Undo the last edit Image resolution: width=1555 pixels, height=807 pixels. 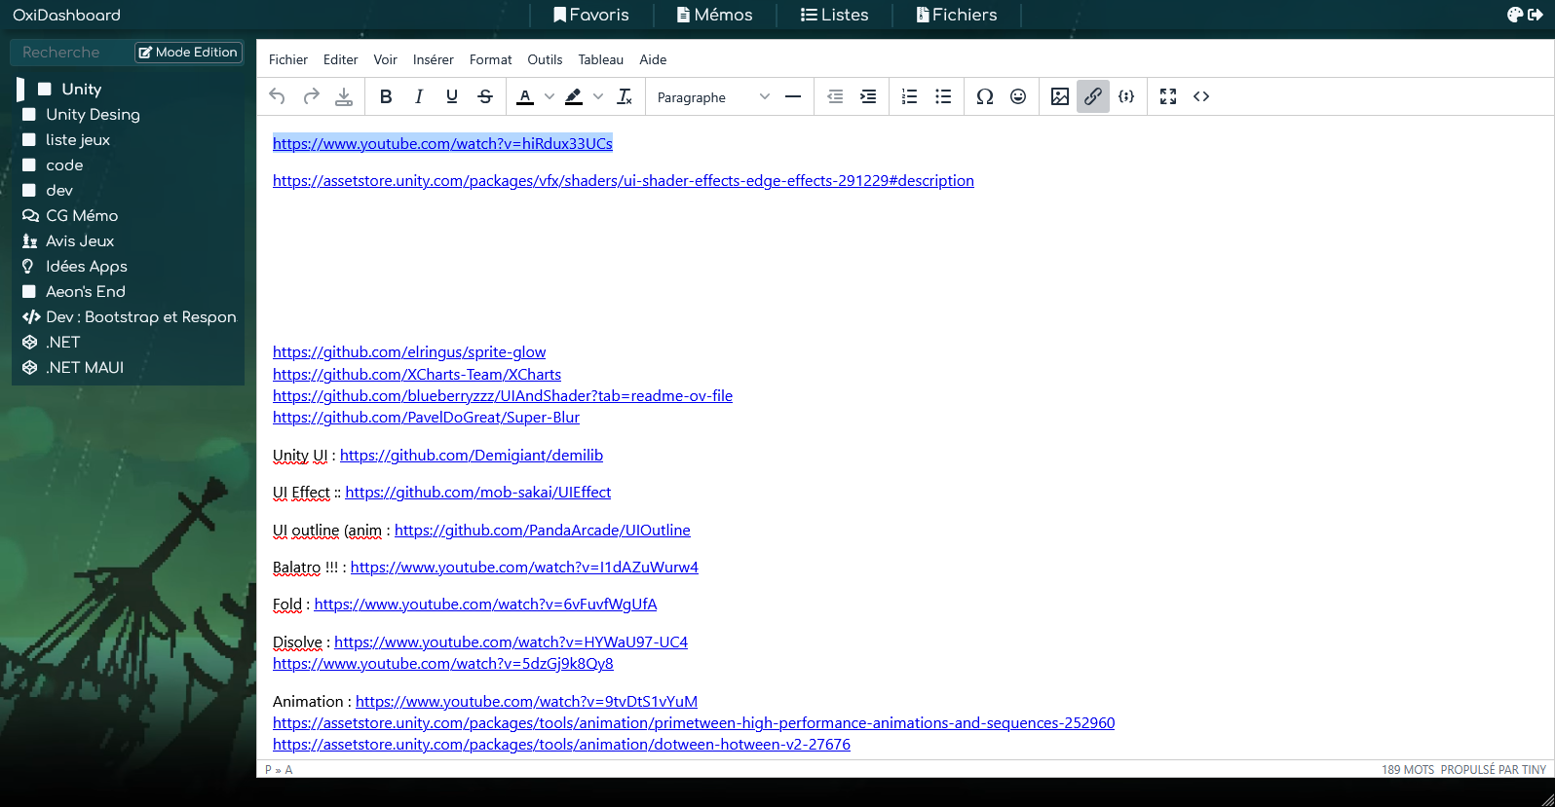278,96
